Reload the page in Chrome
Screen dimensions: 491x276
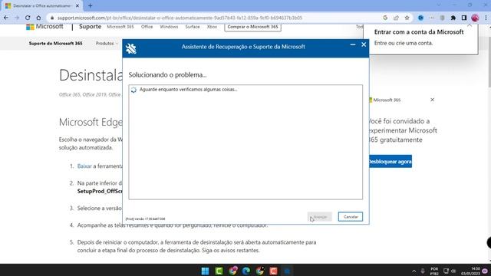[28, 18]
